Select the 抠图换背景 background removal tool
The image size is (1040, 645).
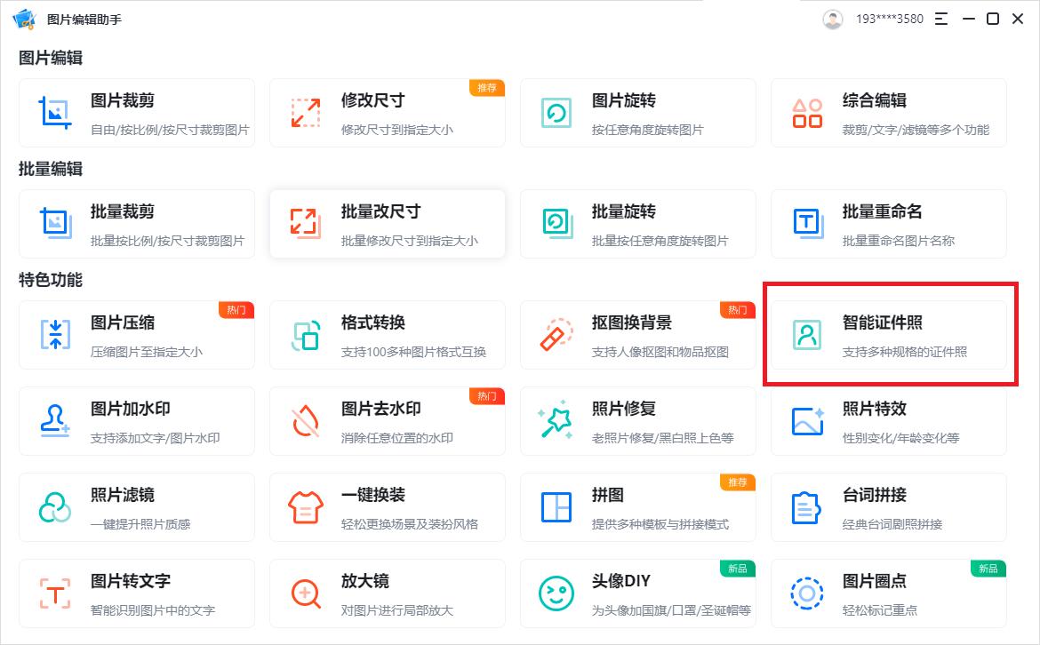638,335
